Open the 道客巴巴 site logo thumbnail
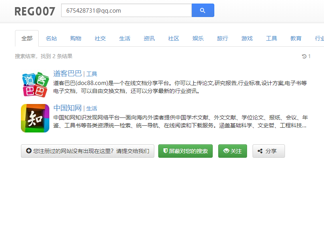The width and height of the screenshot is (324, 225). tap(35, 84)
